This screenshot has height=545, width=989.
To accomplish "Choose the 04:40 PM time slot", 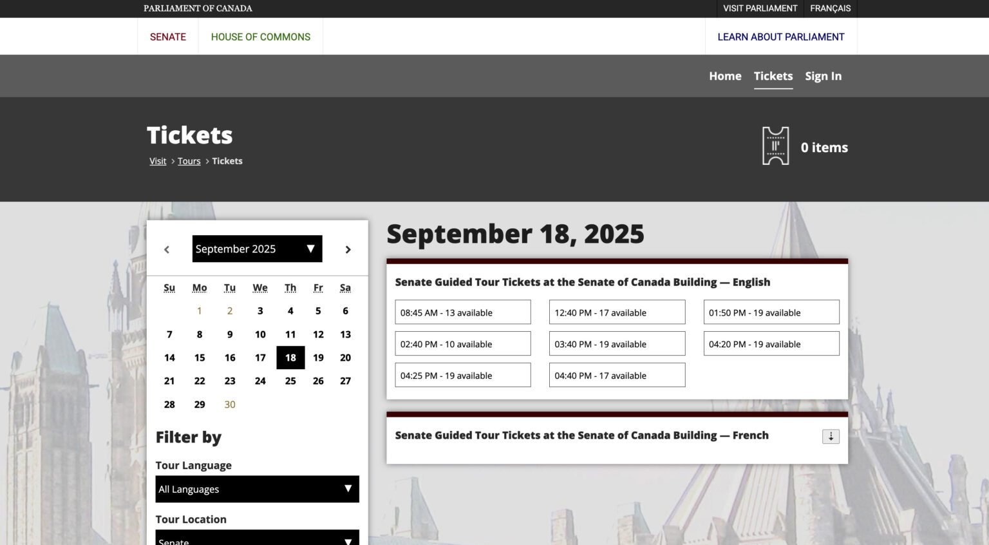I will coord(617,376).
